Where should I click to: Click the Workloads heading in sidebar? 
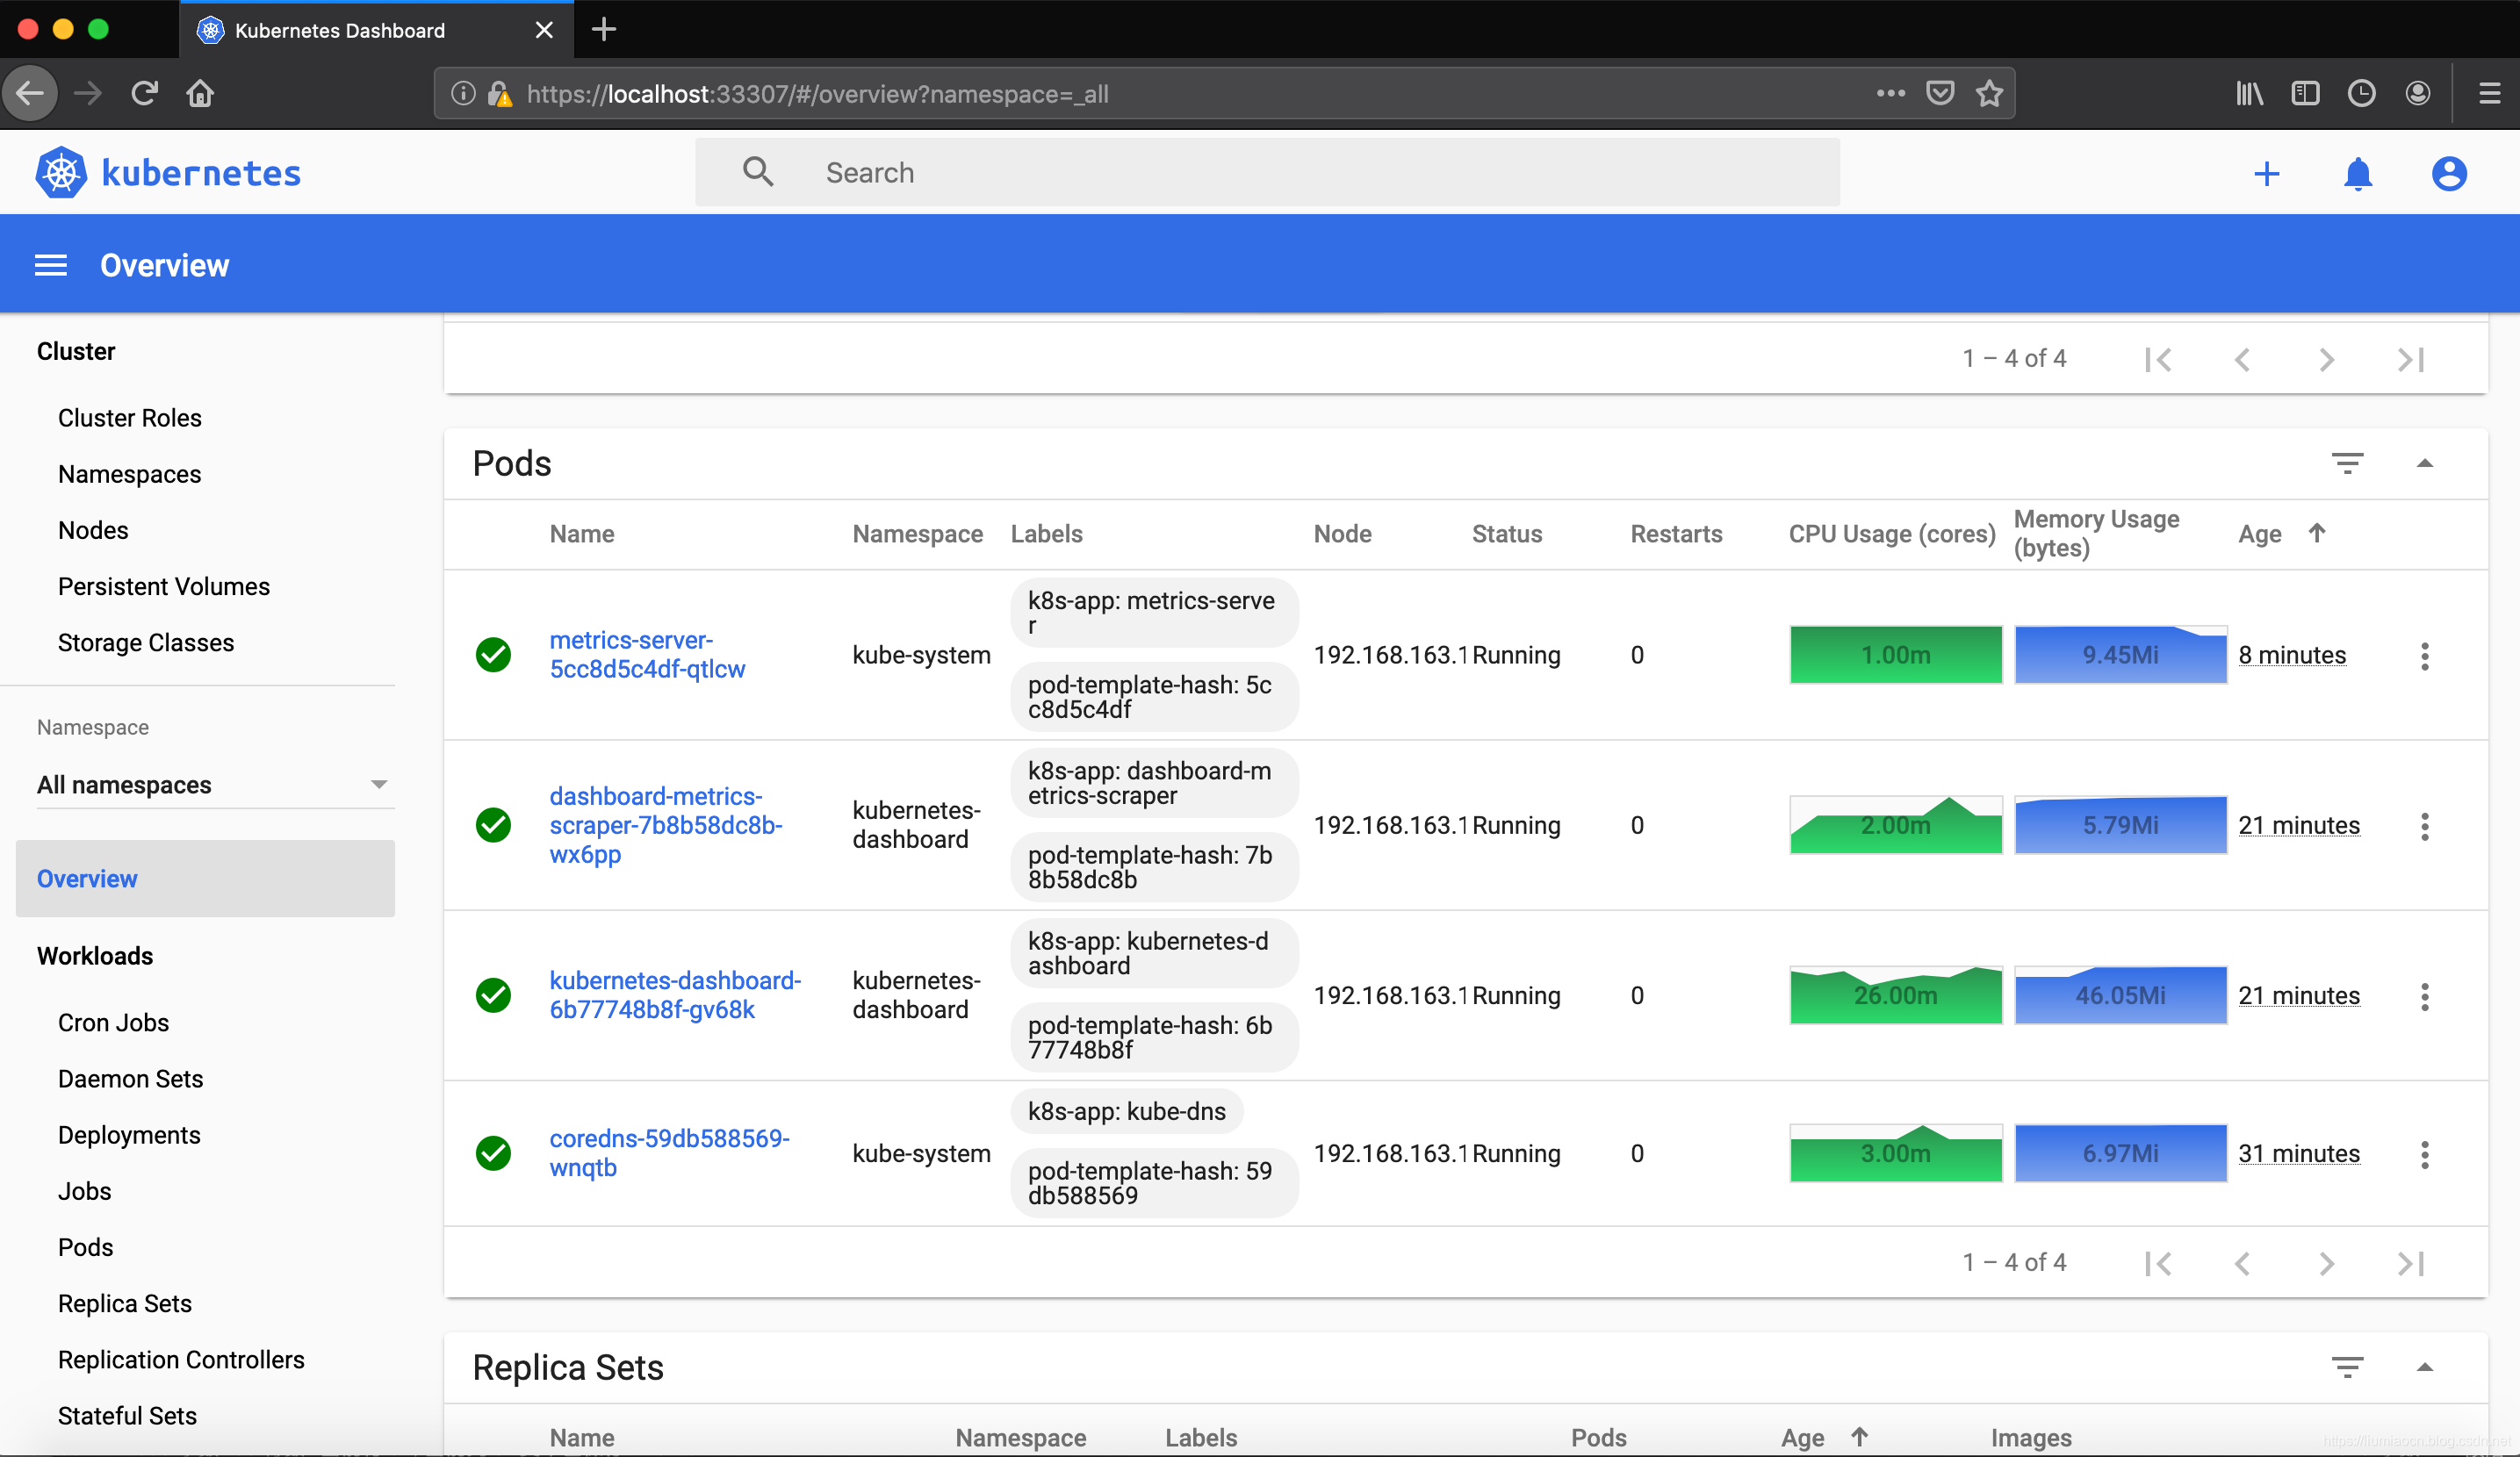(95, 955)
